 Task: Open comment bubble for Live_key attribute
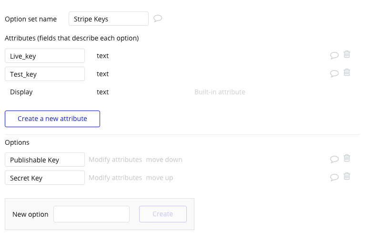tap(334, 55)
